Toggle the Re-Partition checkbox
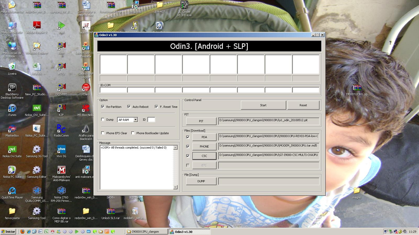Viewport: 419px width, 235px height. click(103, 107)
